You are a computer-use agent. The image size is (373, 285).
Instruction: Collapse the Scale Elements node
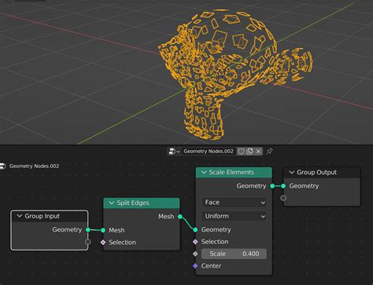pyautogui.click(x=204, y=172)
